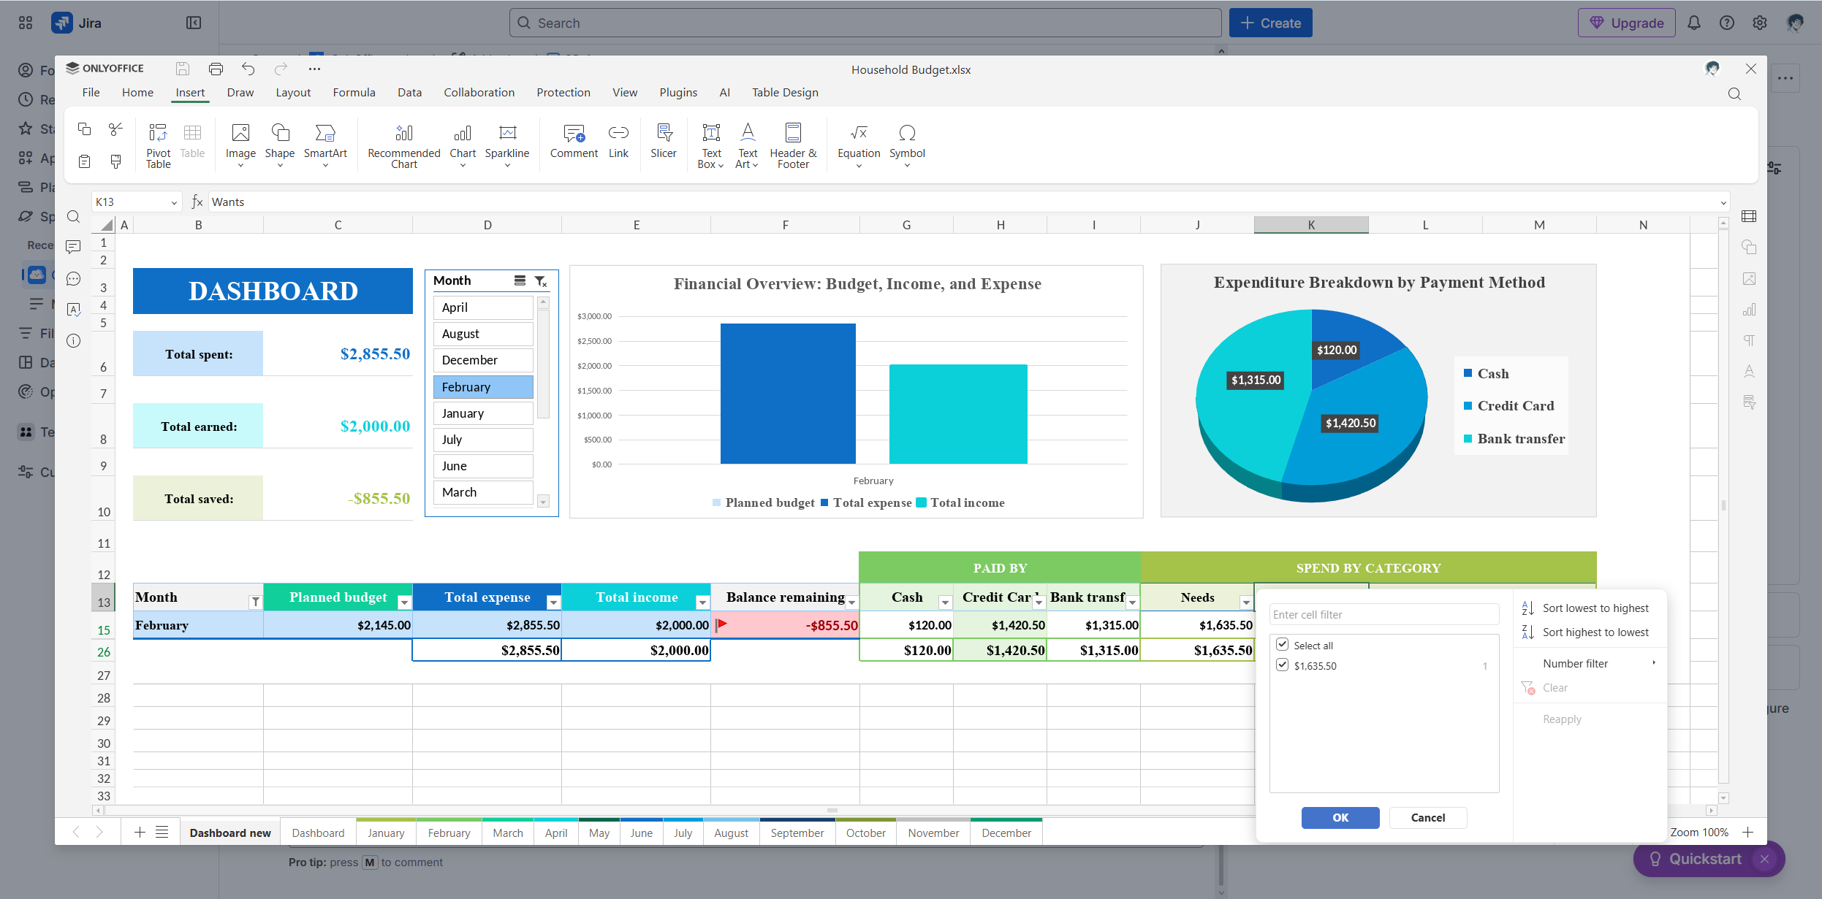Click the Upgrade button in Jira
The height and width of the screenshot is (899, 1822).
(x=1625, y=23)
